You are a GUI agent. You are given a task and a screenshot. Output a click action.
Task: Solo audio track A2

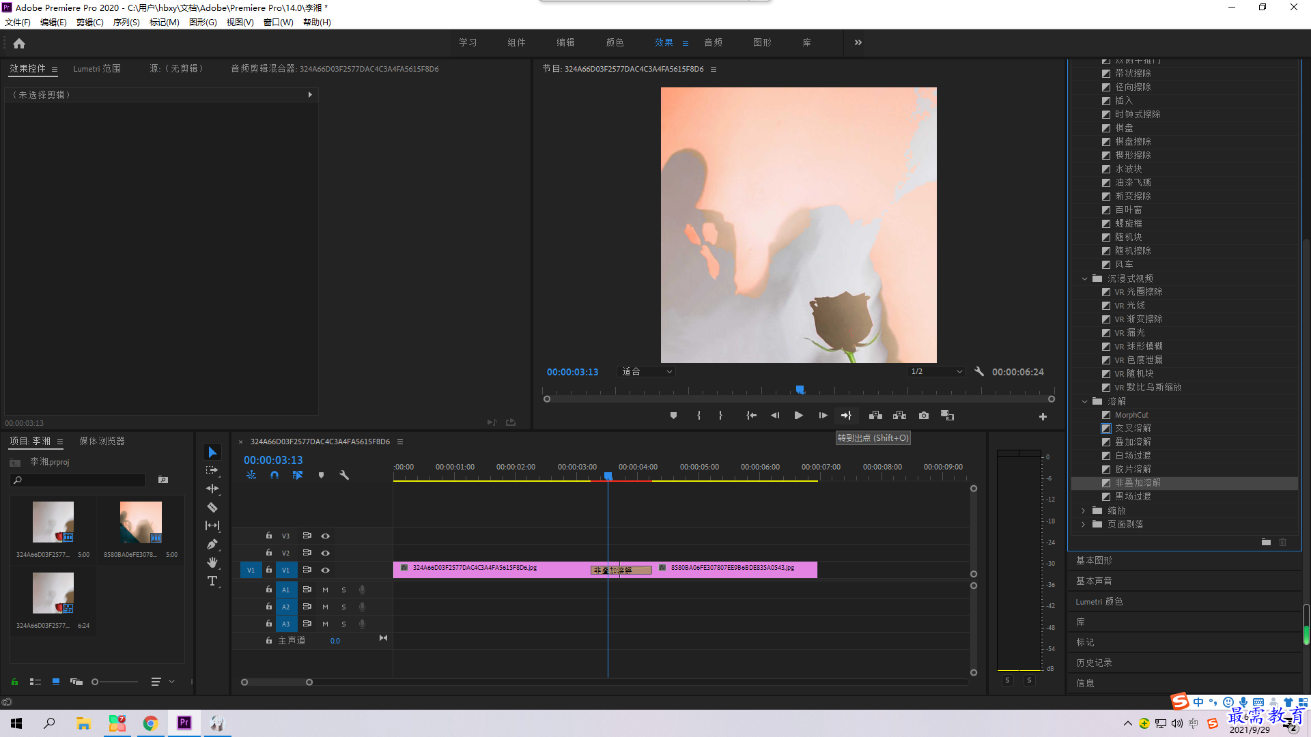343,607
